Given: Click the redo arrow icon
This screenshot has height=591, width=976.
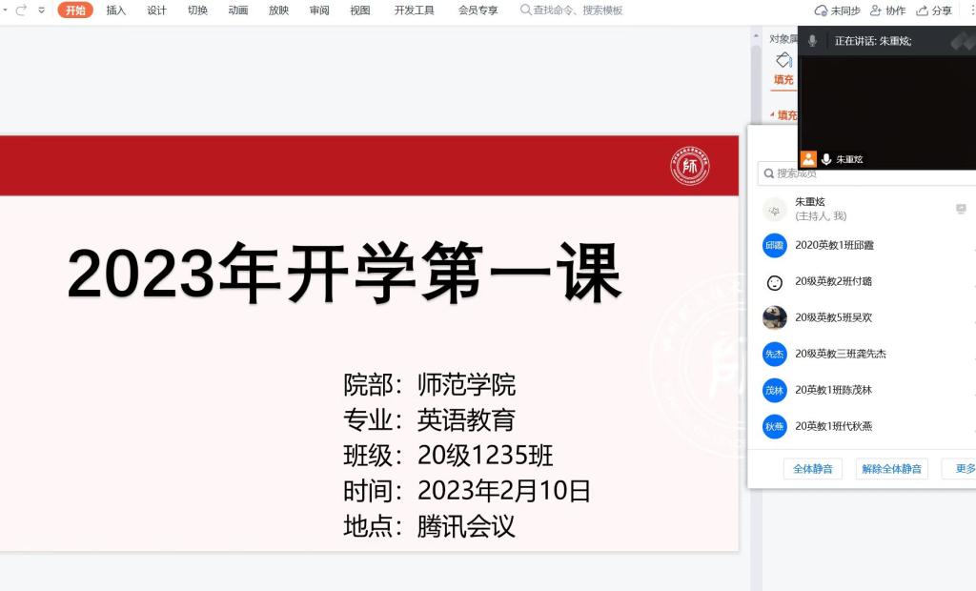Looking at the screenshot, I should click(21, 10).
